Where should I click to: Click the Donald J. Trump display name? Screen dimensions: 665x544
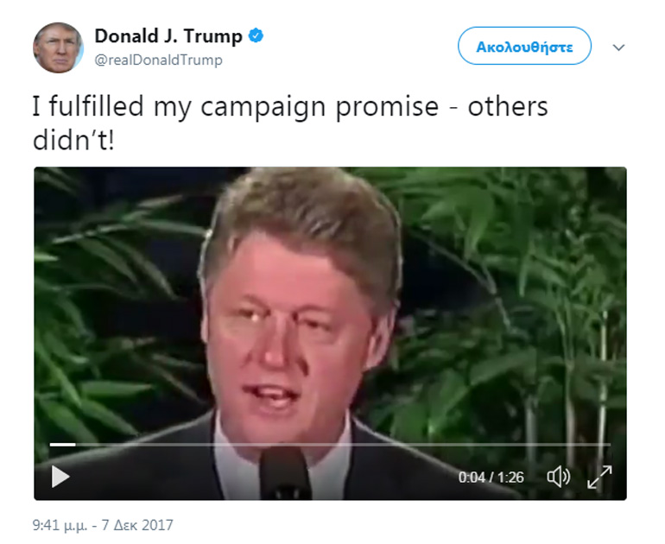tap(168, 36)
